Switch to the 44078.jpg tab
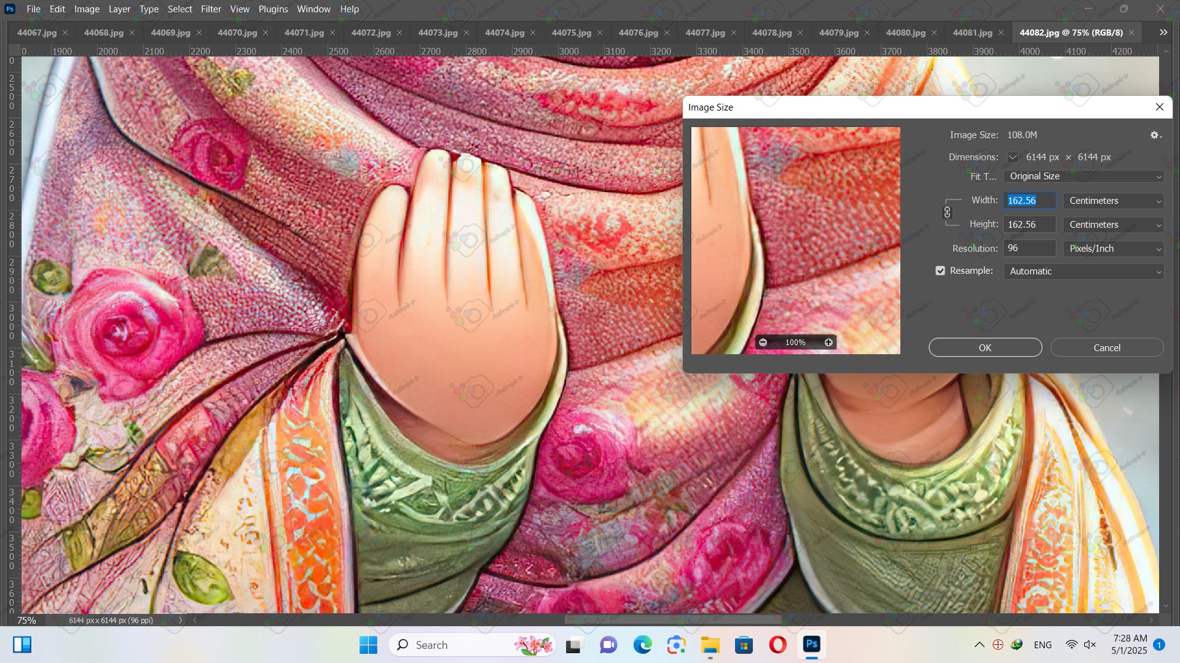The image size is (1180, 663). pyautogui.click(x=772, y=33)
